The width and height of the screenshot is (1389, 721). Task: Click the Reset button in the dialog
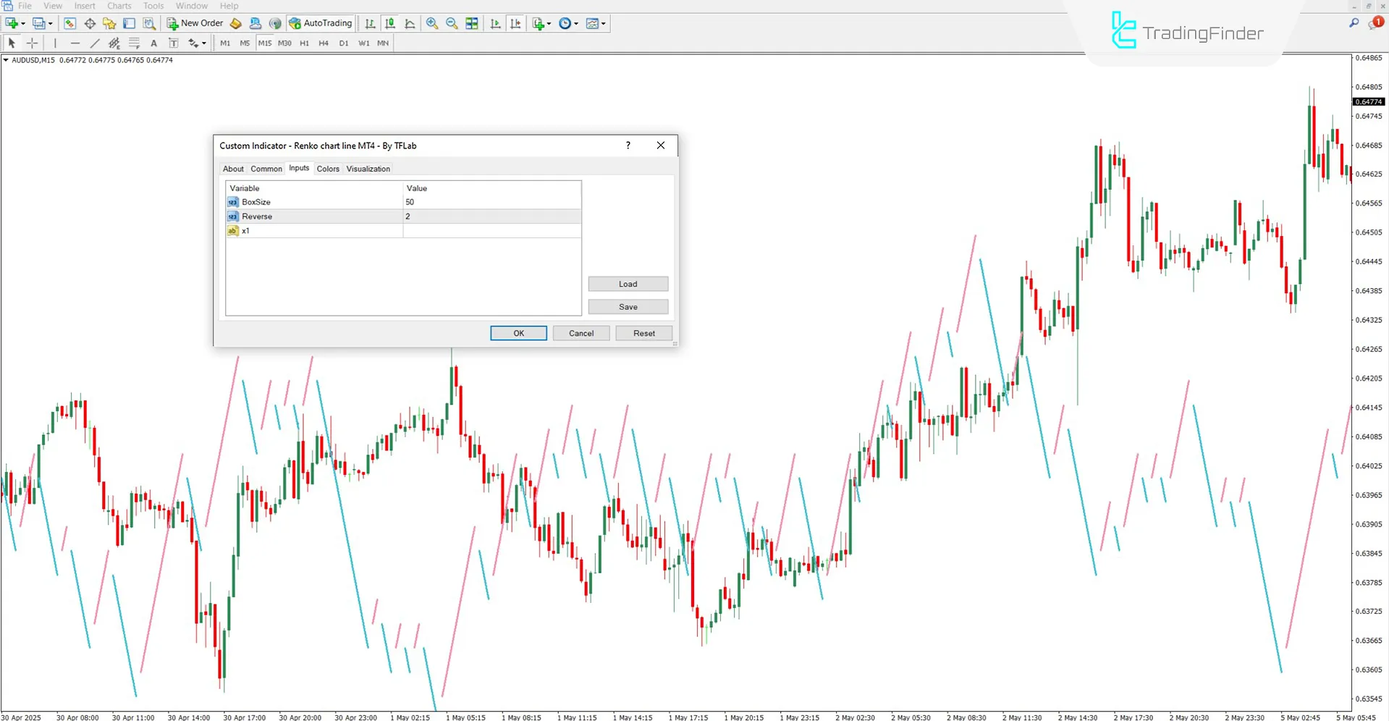643,333
